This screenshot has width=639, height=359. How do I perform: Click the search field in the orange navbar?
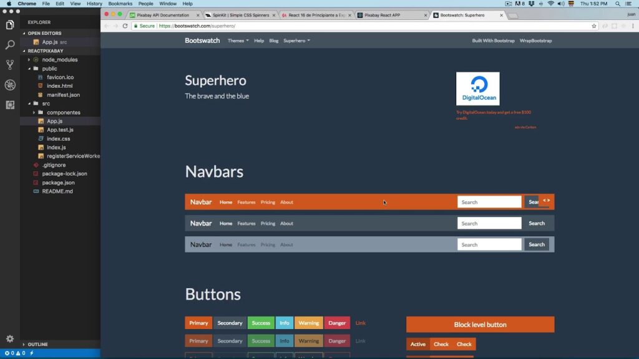489,202
